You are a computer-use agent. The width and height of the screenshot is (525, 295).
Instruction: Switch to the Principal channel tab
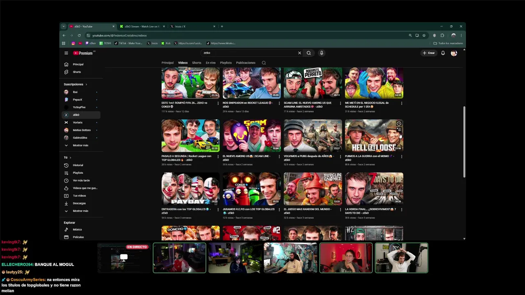pyautogui.click(x=167, y=63)
